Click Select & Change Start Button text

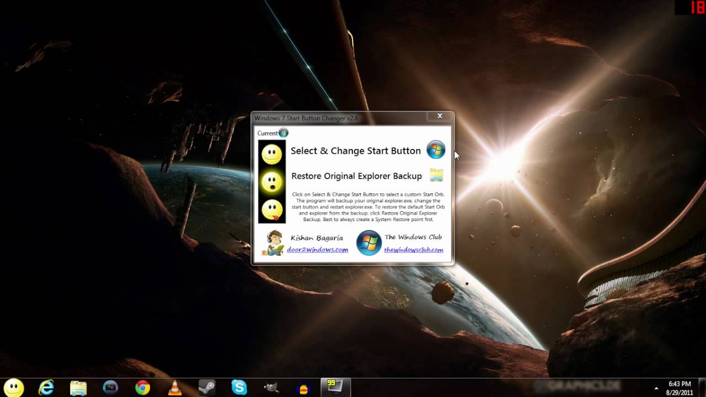coord(356,151)
